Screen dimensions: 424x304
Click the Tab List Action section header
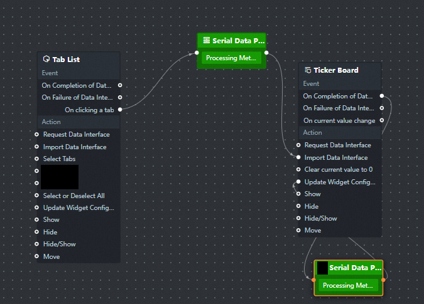coord(79,122)
